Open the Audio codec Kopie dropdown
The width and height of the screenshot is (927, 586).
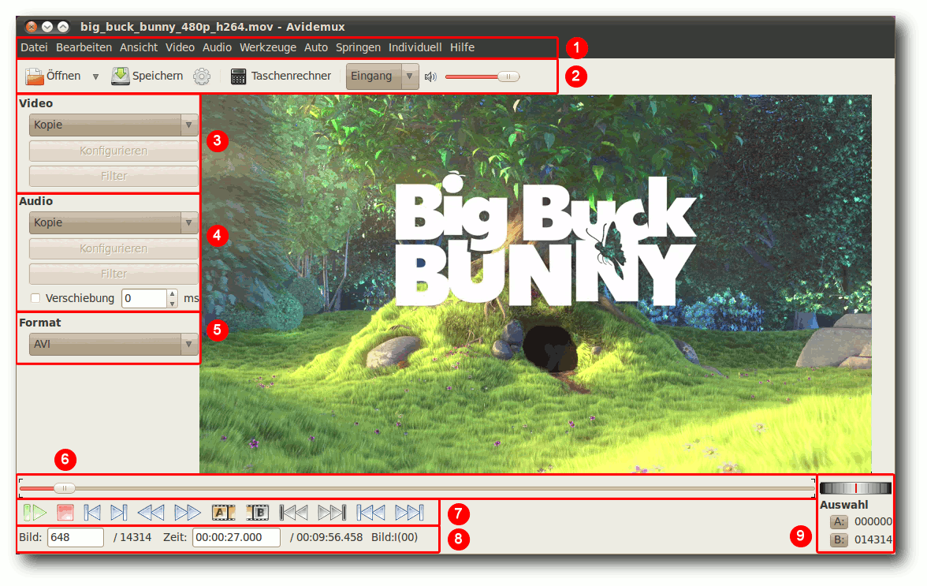pos(114,222)
